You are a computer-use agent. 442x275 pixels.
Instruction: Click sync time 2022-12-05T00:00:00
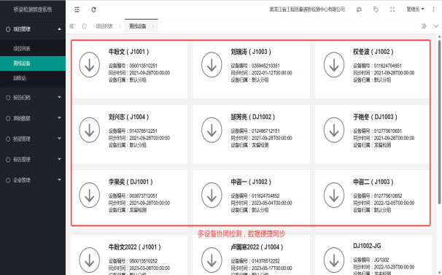[x=394, y=203]
